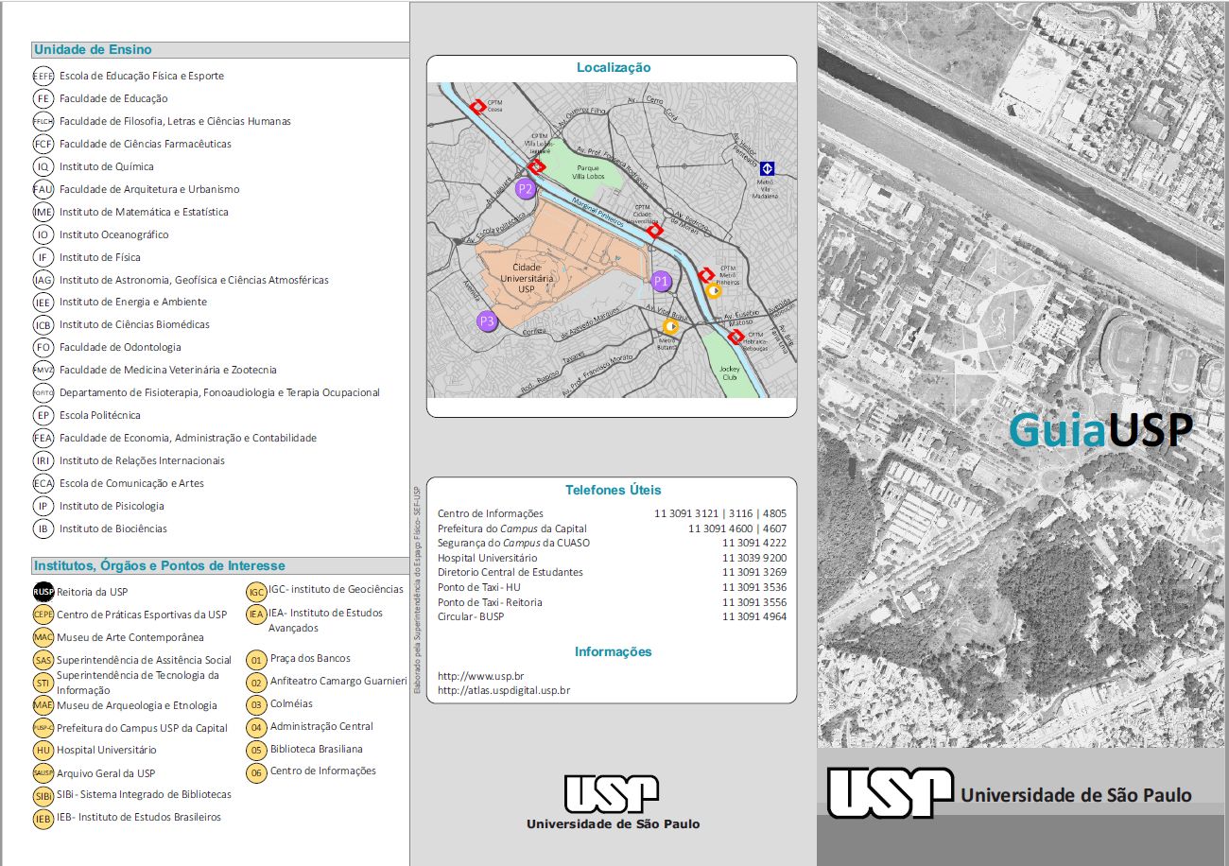Click 'Institutos, Órgãos e Pontos de Interesse' heading
Screen dimensions: 1229x866
pyautogui.click(x=159, y=565)
